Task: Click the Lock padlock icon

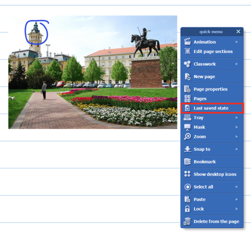Action: (187, 209)
